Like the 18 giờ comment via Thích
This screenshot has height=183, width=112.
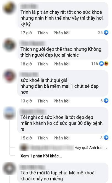(x=43, y=64)
